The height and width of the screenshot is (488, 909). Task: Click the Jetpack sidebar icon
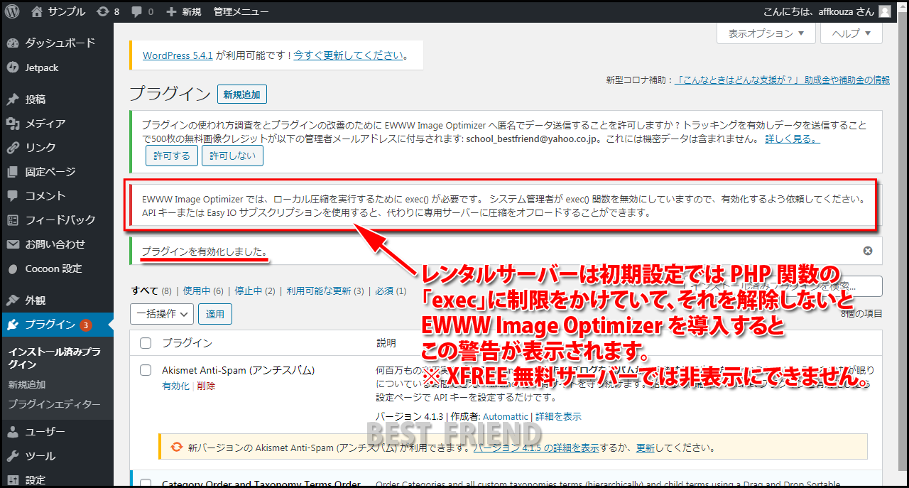(x=13, y=67)
